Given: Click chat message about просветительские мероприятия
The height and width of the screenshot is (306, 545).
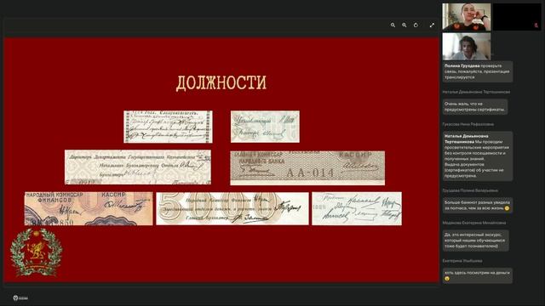Looking at the screenshot, I should [x=477, y=156].
